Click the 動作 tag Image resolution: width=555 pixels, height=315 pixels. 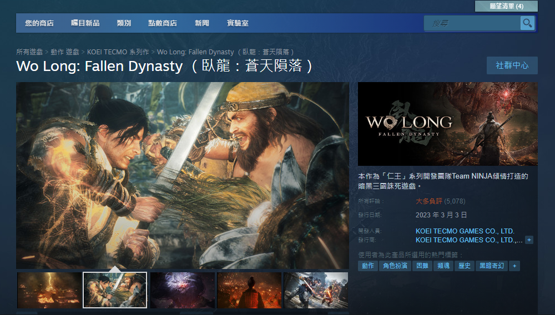368,266
